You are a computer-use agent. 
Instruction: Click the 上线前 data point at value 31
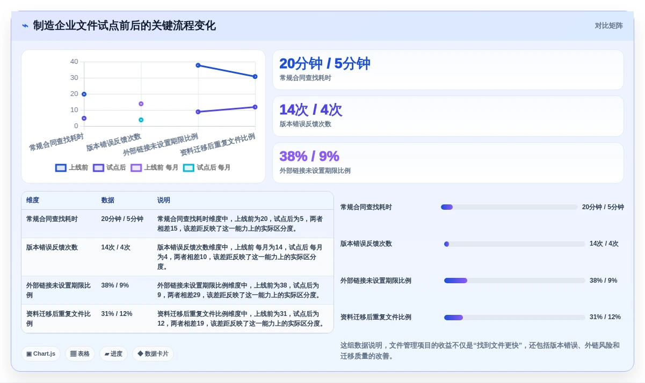coord(255,77)
